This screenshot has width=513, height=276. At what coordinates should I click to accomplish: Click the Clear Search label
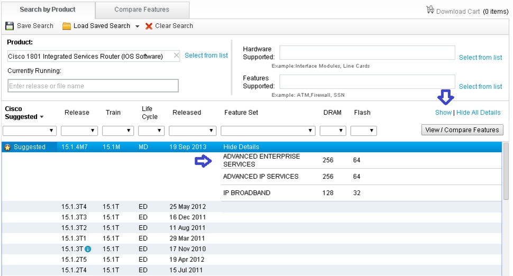click(x=174, y=26)
